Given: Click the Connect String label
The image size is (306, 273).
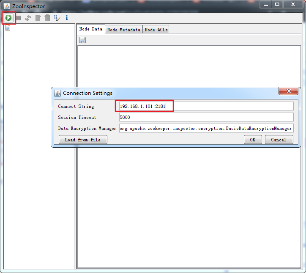Looking at the screenshot, I should tap(76, 106).
